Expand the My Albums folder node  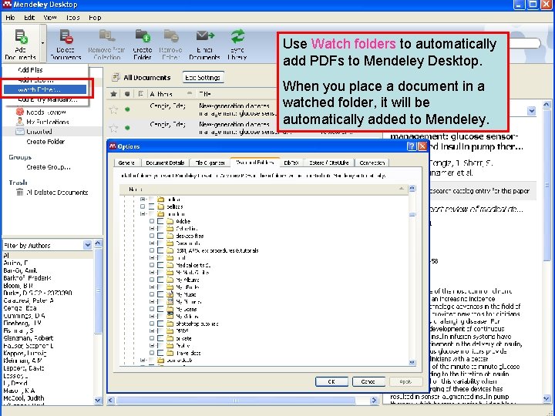pos(152,280)
